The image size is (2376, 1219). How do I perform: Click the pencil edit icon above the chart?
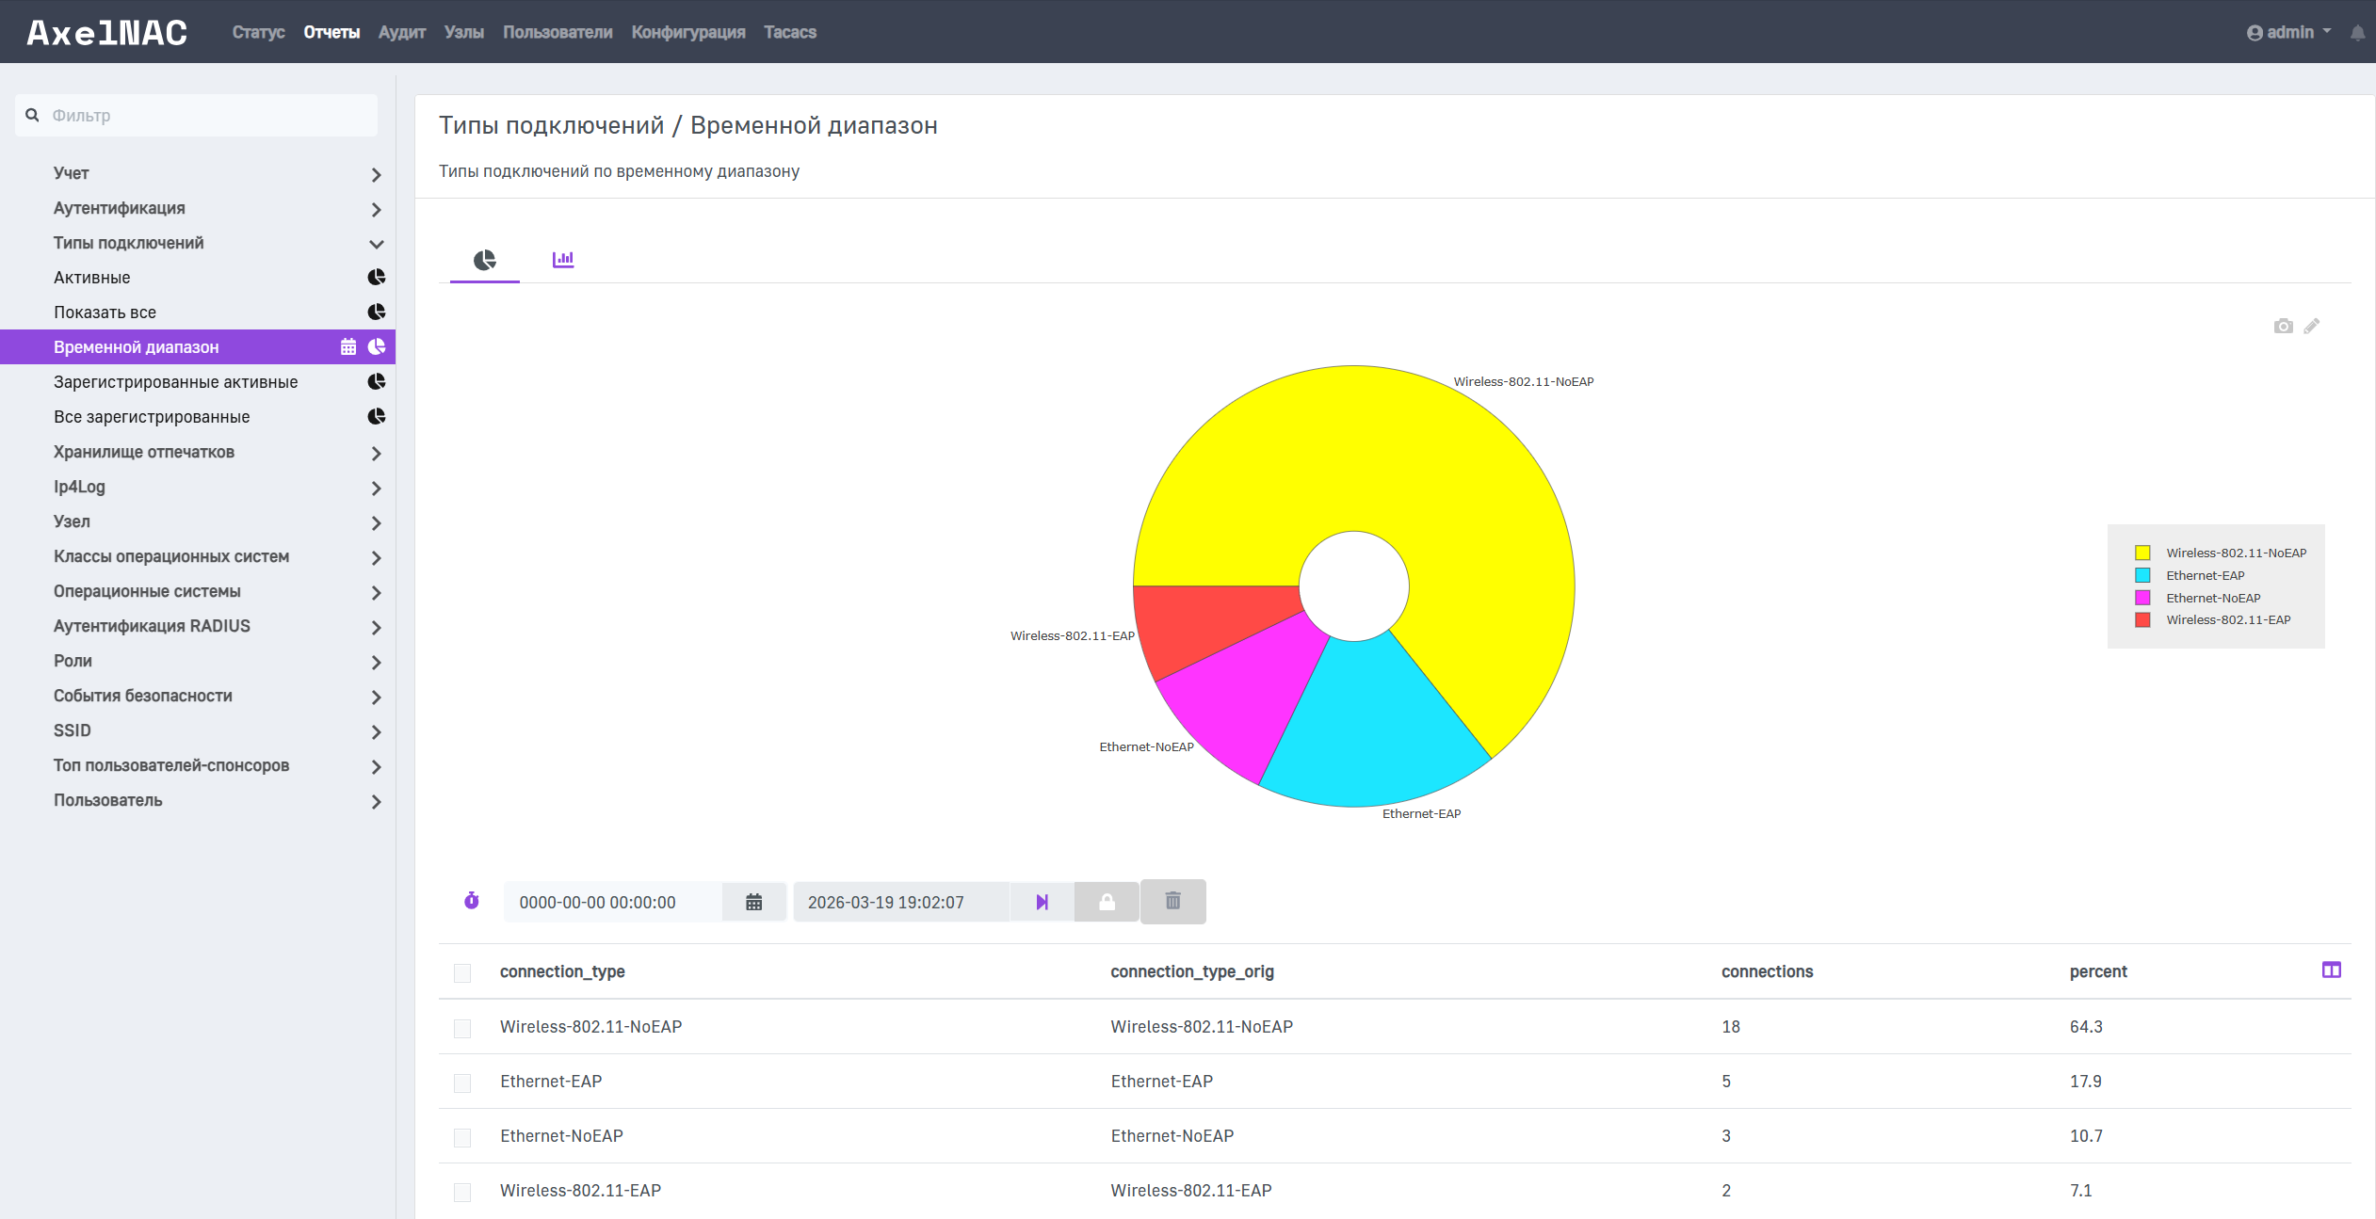click(x=2312, y=327)
